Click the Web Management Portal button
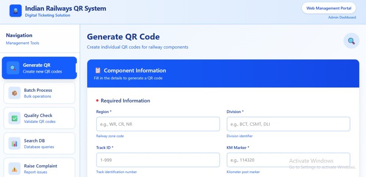 (329, 8)
